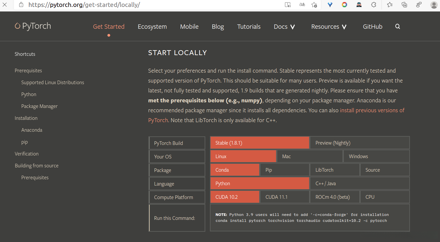This screenshot has width=440, height=242.
Task: Click the read aloud icon in address bar
Action: [x=288, y=5]
